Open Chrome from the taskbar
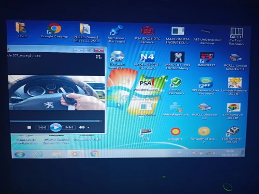The image size is (259, 194). pyautogui.click(x=94, y=154)
